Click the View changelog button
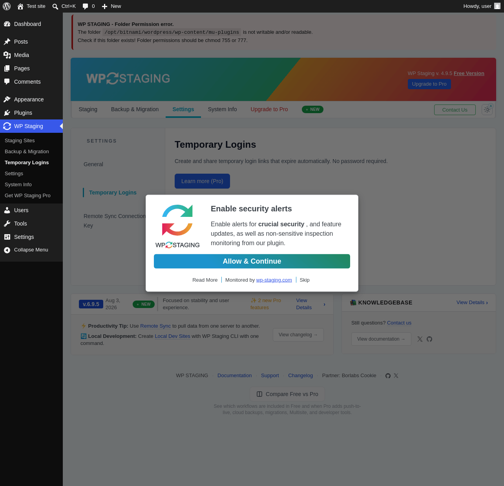The image size is (504, 486). tap(298, 335)
